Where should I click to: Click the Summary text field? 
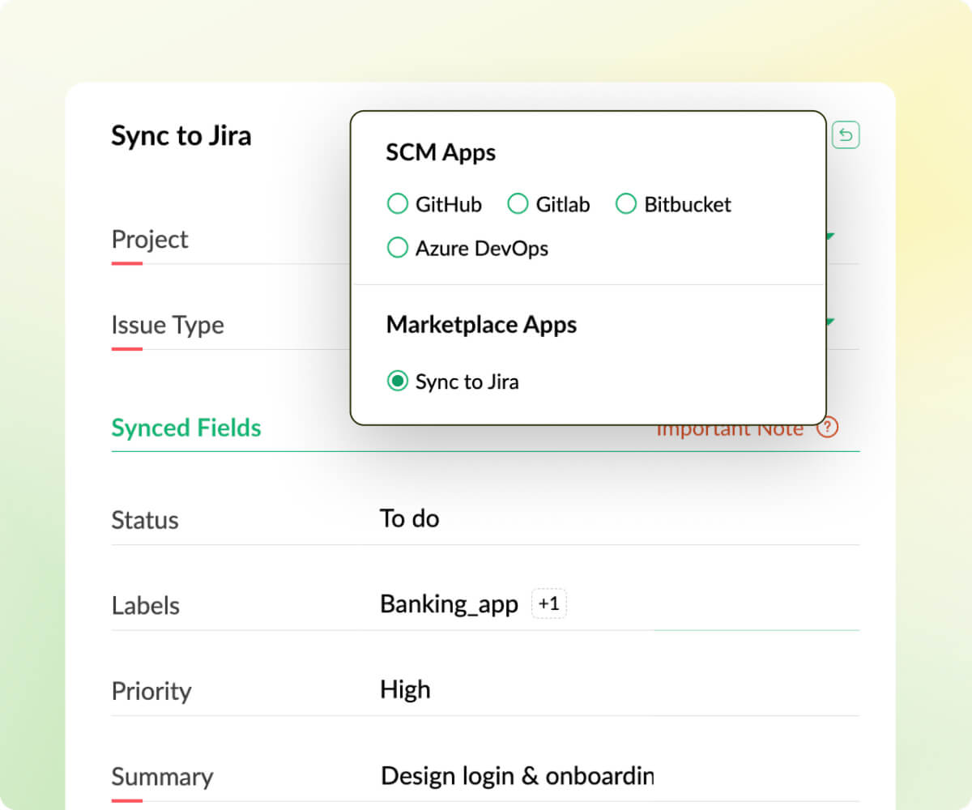point(517,776)
